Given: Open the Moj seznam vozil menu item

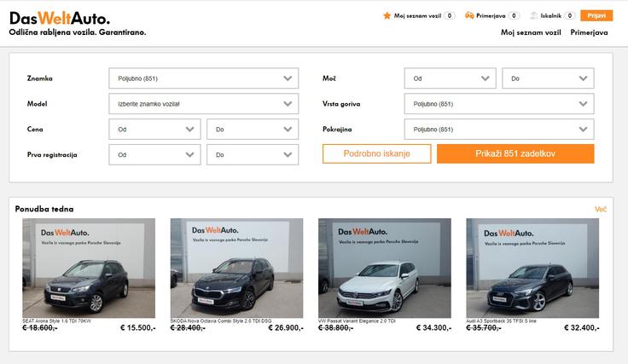Looking at the screenshot, I should [x=531, y=32].
